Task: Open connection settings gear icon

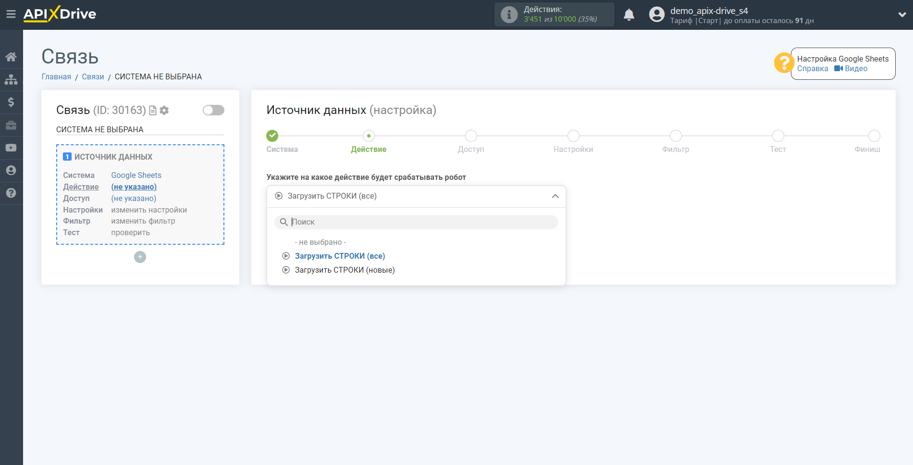Action: pyautogui.click(x=164, y=110)
